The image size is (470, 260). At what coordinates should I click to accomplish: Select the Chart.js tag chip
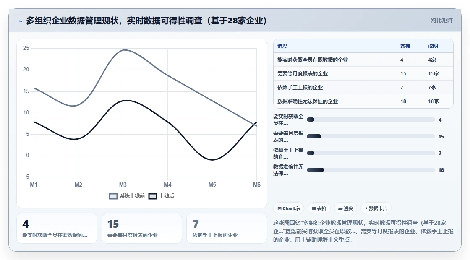coord(289,208)
